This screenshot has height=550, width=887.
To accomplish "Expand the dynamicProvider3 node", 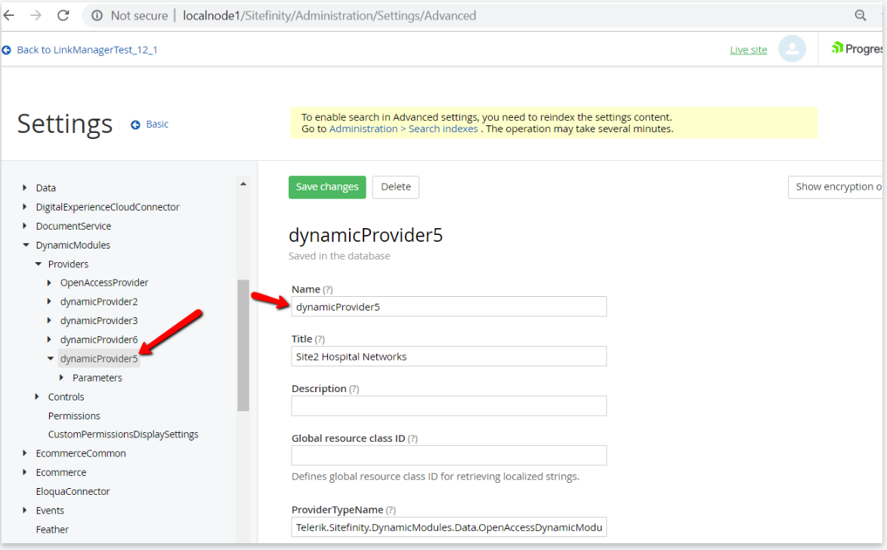I will point(49,320).
